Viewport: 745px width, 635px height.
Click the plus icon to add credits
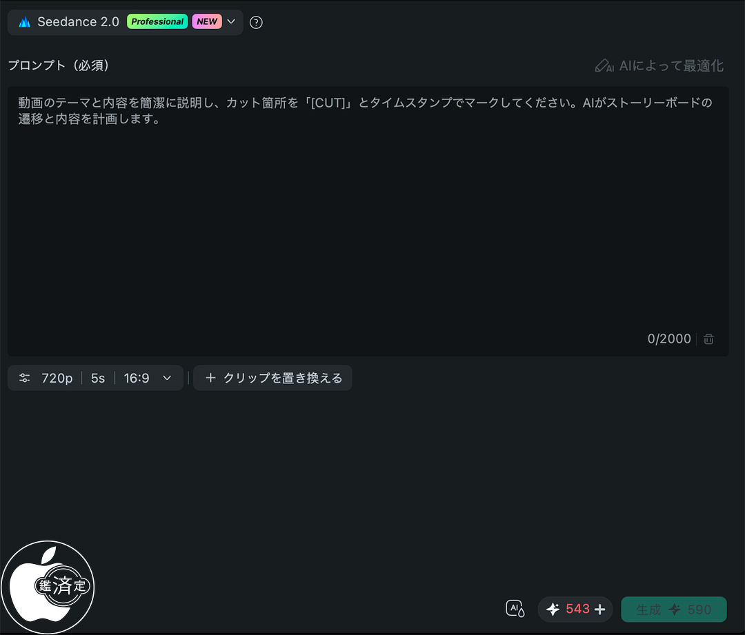(x=599, y=609)
